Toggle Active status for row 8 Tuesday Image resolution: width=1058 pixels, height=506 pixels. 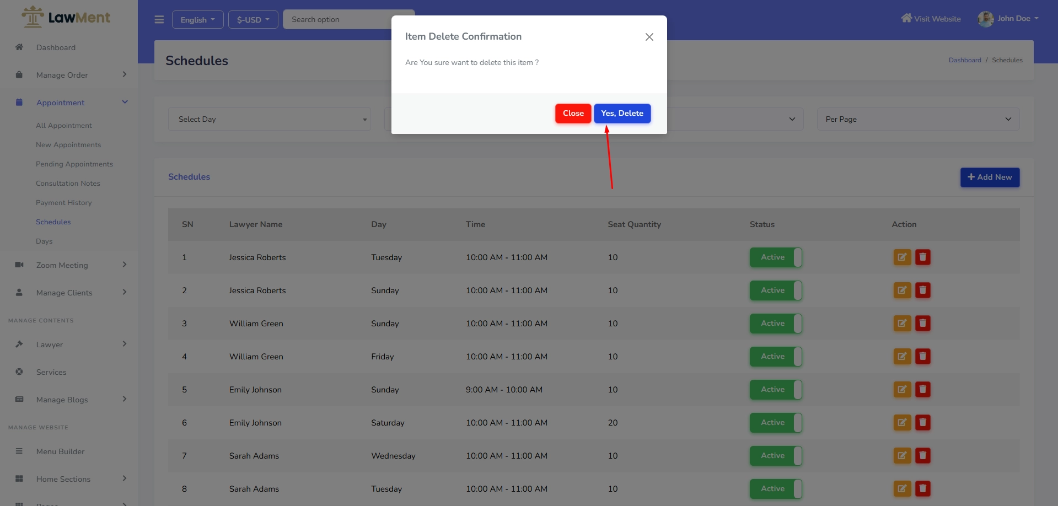775,489
